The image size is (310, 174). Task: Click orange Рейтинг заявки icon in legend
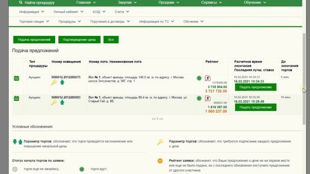pyautogui.click(x=160, y=161)
